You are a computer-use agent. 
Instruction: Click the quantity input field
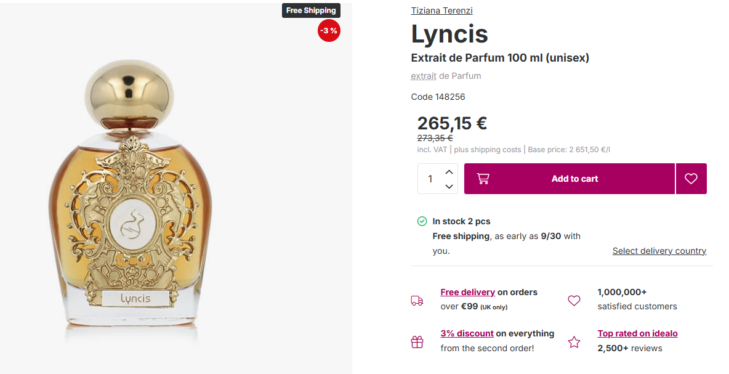tap(430, 179)
